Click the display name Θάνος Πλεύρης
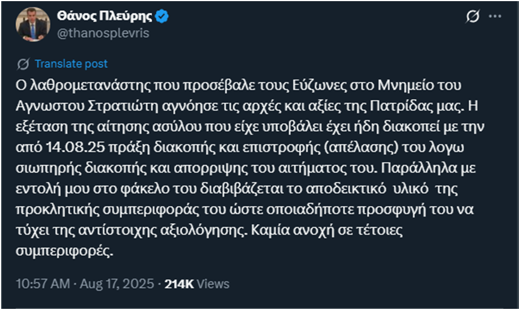520x310 pixels. pos(106,17)
